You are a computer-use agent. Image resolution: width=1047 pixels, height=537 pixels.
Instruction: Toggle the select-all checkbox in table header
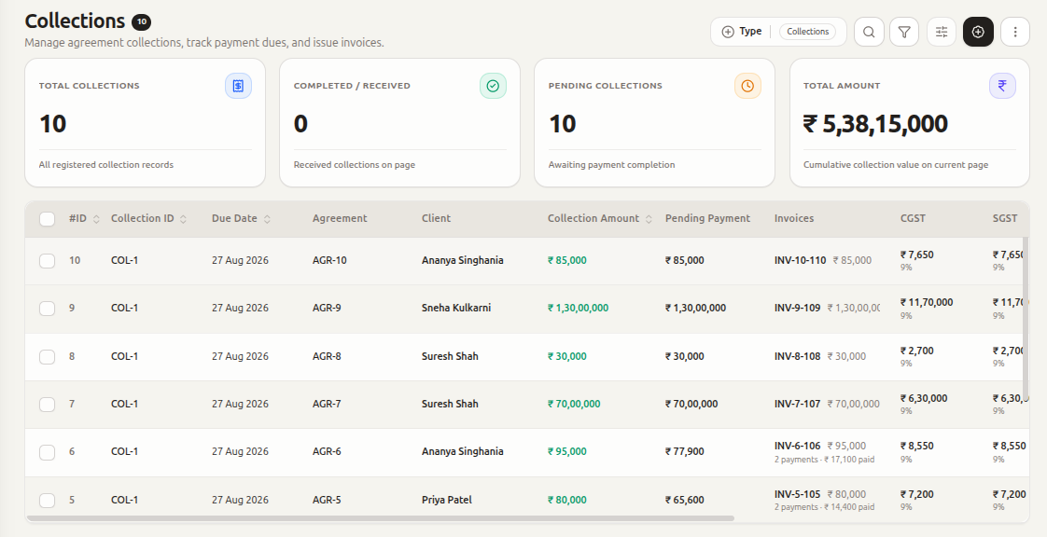(47, 219)
